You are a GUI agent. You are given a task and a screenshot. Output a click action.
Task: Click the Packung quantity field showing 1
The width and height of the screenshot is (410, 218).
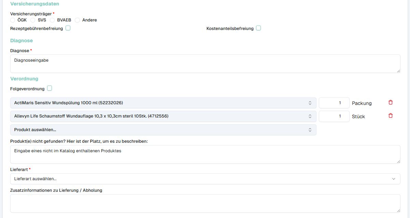[x=334, y=103]
